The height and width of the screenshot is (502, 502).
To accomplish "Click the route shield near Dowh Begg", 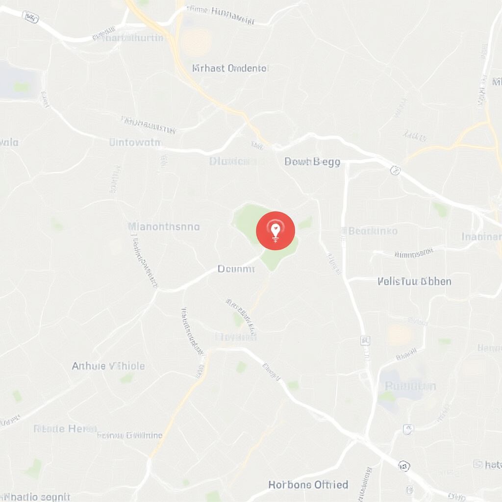I will [x=396, y=170].
